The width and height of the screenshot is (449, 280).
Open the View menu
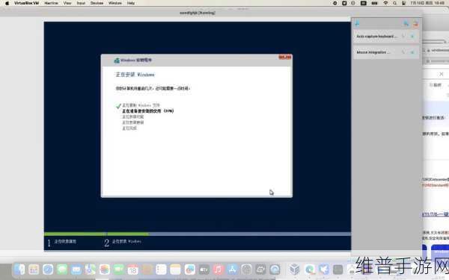tap(67, 3)
